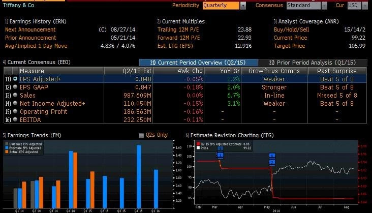
Task: Select the EPS Adjusted+ radio button
Action: point(15,79)
